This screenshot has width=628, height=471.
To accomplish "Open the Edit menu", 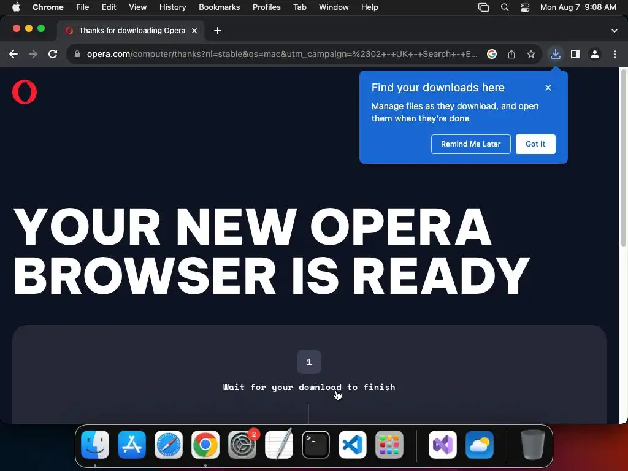I will coord(109,7).
